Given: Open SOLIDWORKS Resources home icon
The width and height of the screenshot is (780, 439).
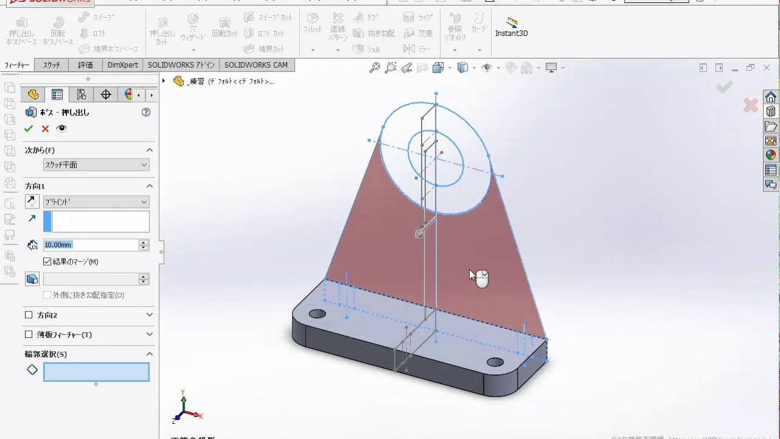Looking at the screenshot, I should [x=771, y=97].
